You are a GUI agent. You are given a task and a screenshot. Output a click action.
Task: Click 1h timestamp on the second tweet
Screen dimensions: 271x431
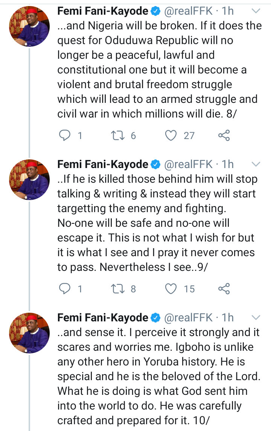click(x=228, y=164)
